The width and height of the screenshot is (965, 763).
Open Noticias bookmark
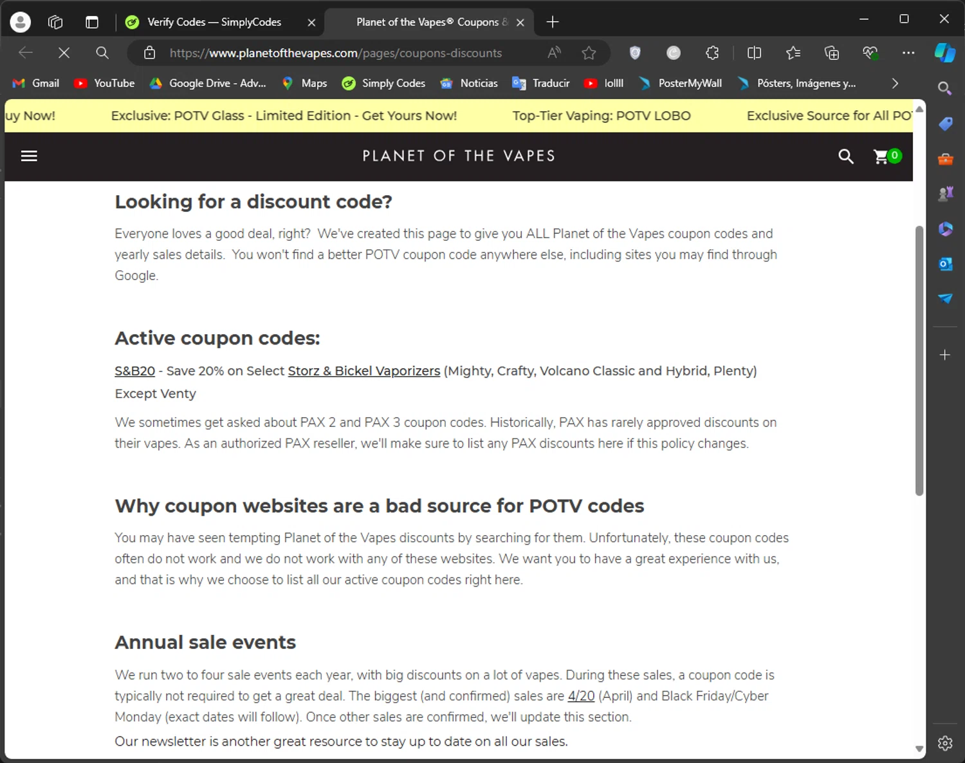click(469, 83)
